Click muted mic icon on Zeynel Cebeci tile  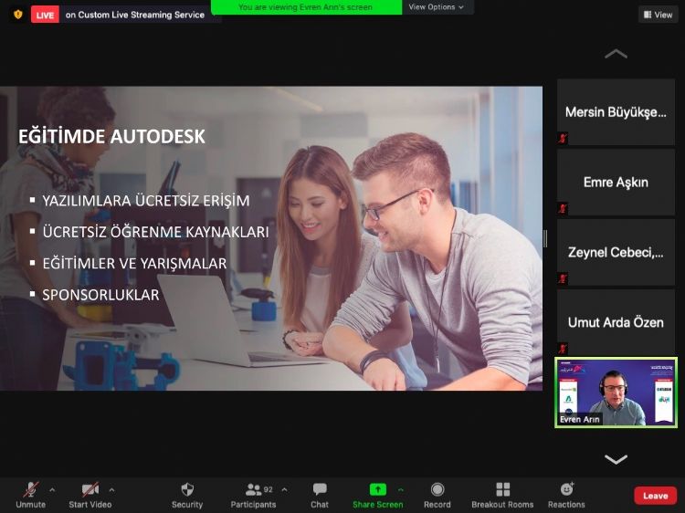click(563, 278)
